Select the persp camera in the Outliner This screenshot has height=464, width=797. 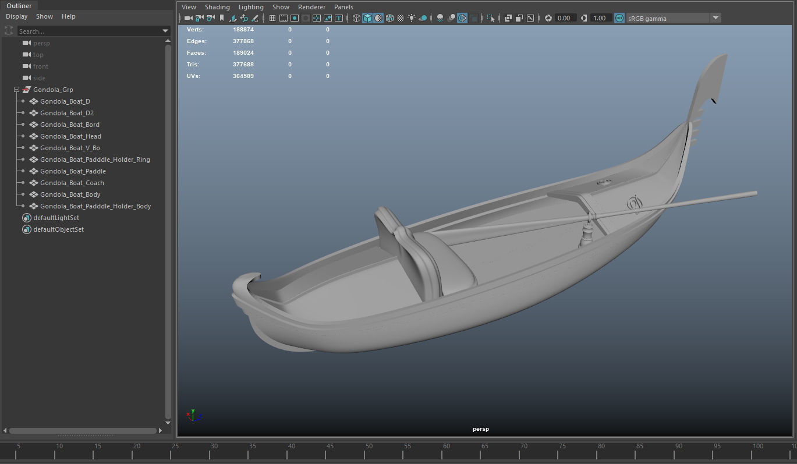tap(41, 43)
